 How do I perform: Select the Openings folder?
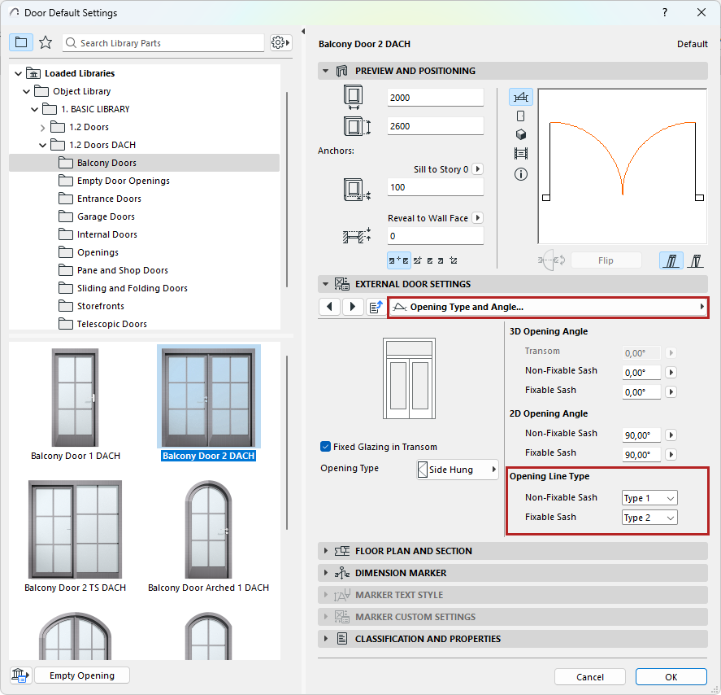click(x=98, y=252)
